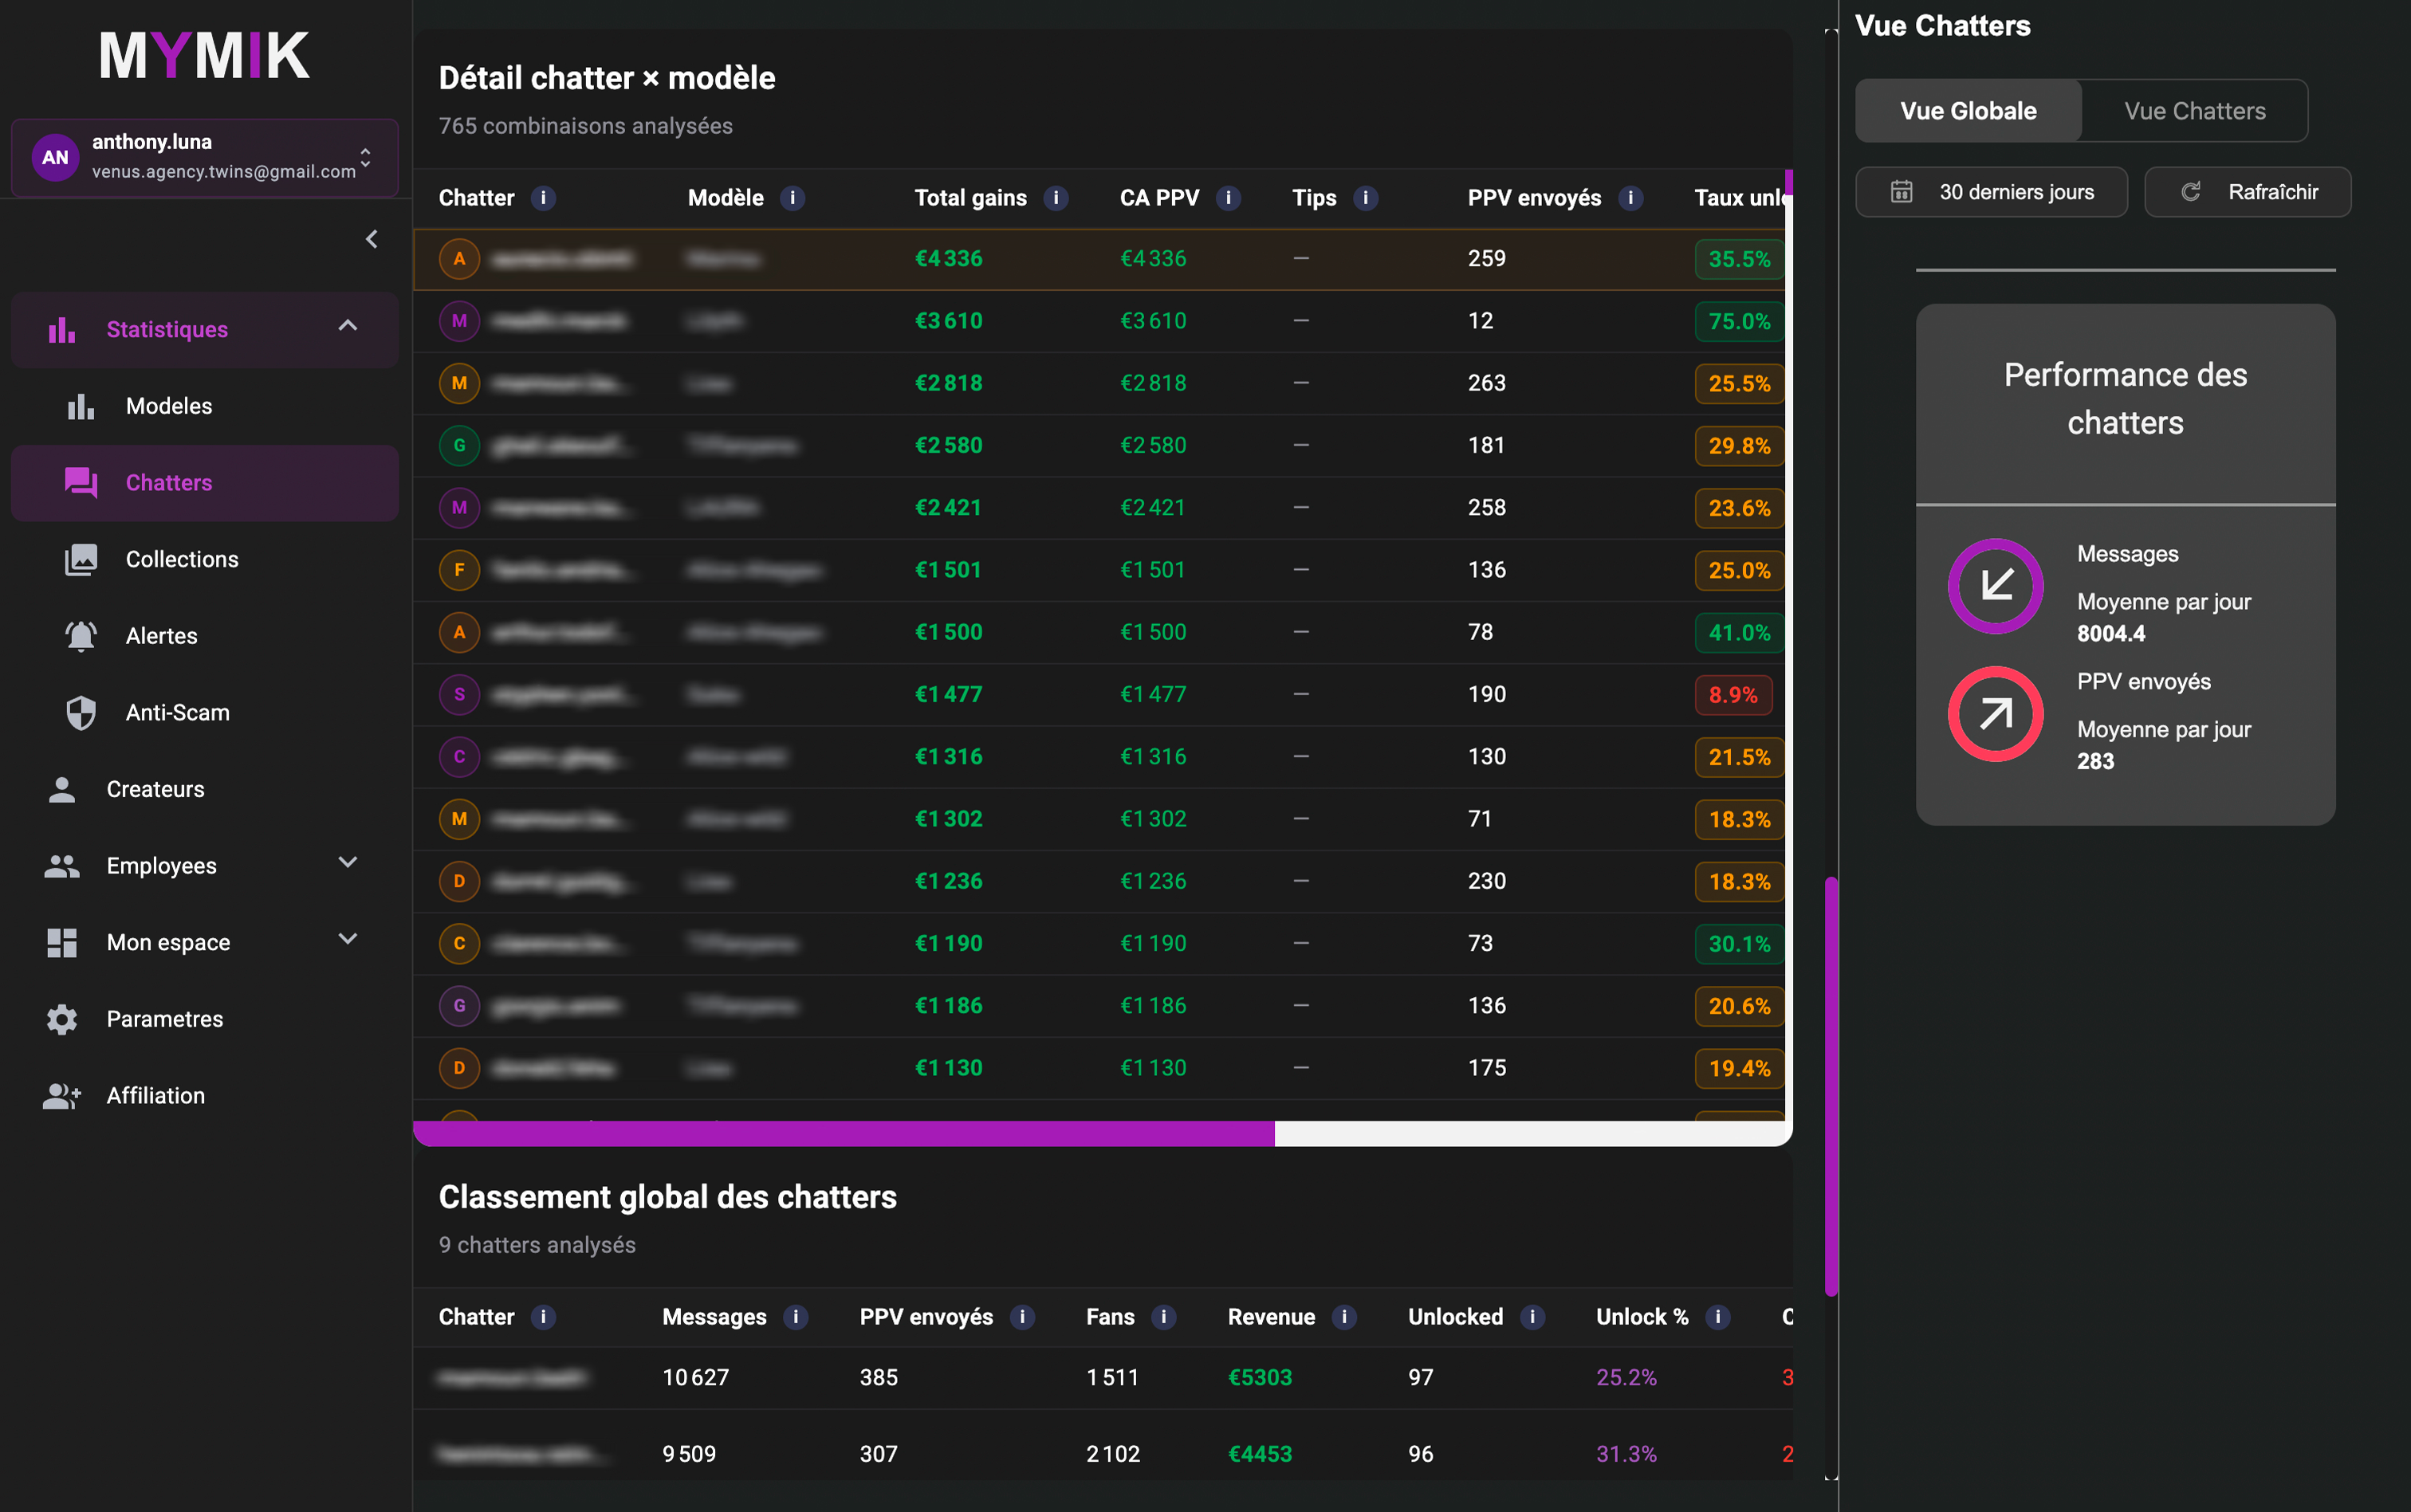
Task: Click the €5303 revenue value
Action: coord(1259,1377)
